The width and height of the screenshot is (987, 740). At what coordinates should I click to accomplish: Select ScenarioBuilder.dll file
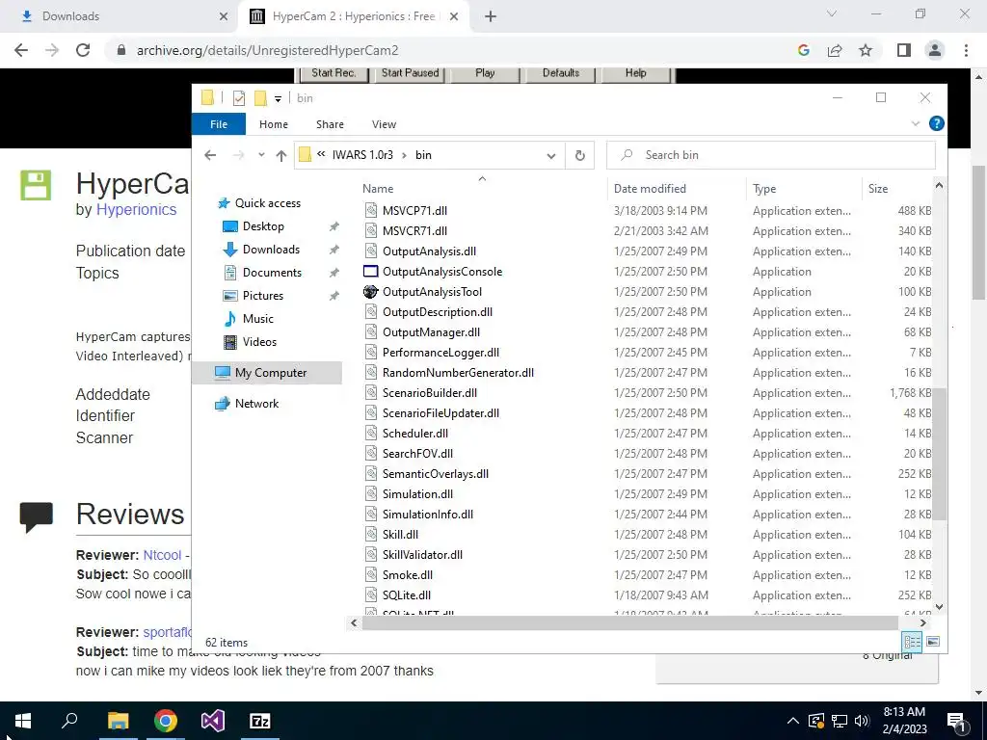point(430,393)
